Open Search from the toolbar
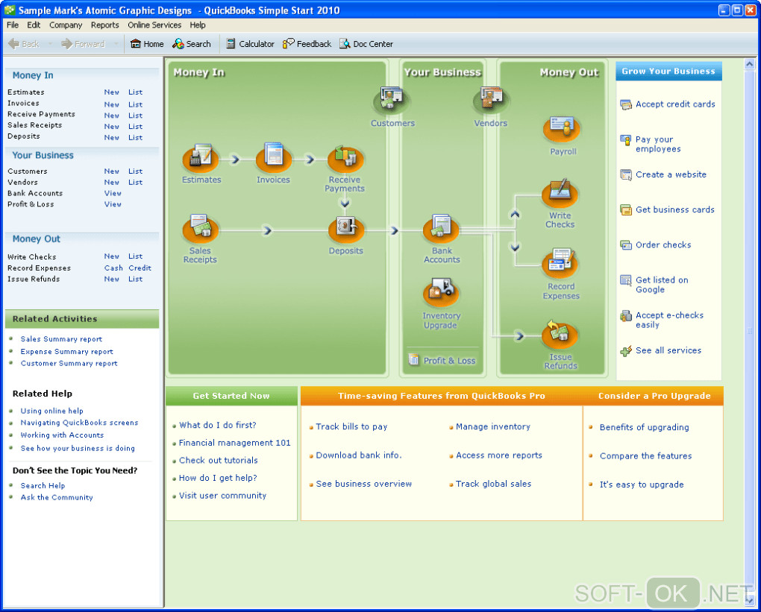761x612 pixels. click(x=192, y=44)
